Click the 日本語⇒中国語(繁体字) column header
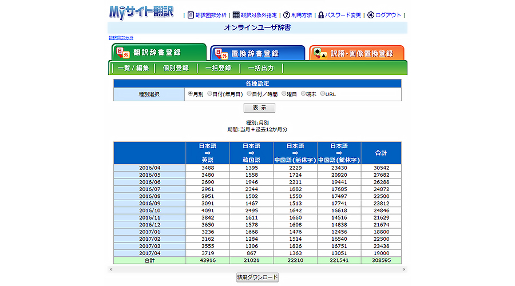Image resolution: width=515 pixels, height=286 pixels. [x=339, y=153]
